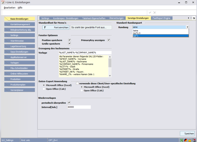This screenshot has width=197, height=142.
Task: Collapse the Rundung dropdown arrow
Action: pos(187,27)
